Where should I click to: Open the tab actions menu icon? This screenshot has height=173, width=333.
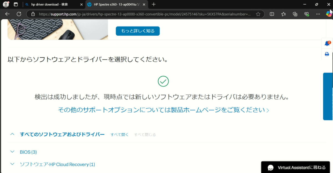click(x=16, y=4)
